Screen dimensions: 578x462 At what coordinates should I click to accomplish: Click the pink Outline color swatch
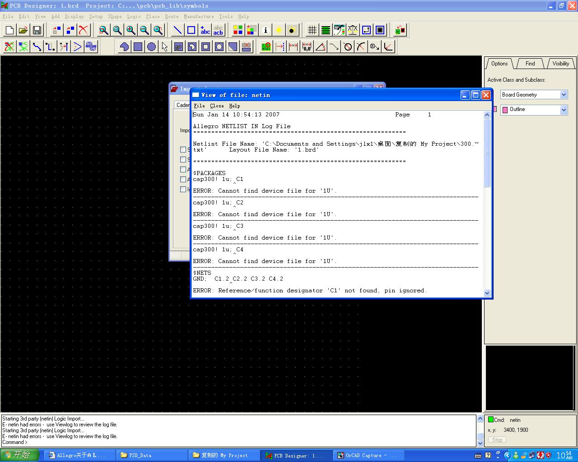[x=505, y=110]
